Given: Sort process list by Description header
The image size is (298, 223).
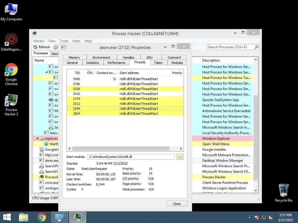Looking at the screenshot, I should pyautogui.click(x=227, y=60).
